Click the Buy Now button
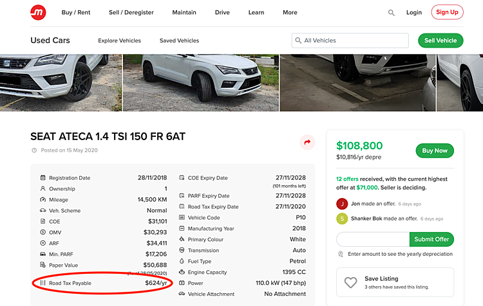 (435, 150)
